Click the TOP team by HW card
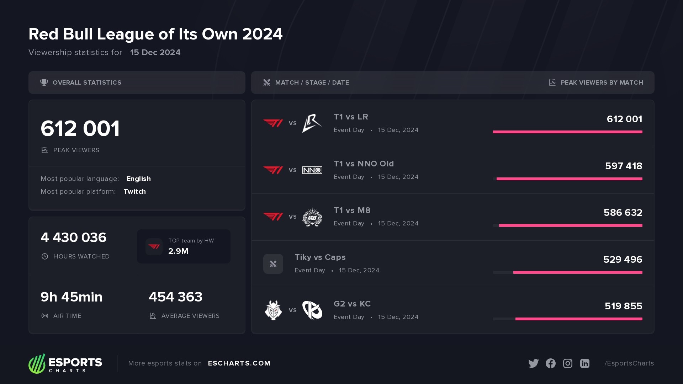683x384 pixels. (x=184, y=246)
